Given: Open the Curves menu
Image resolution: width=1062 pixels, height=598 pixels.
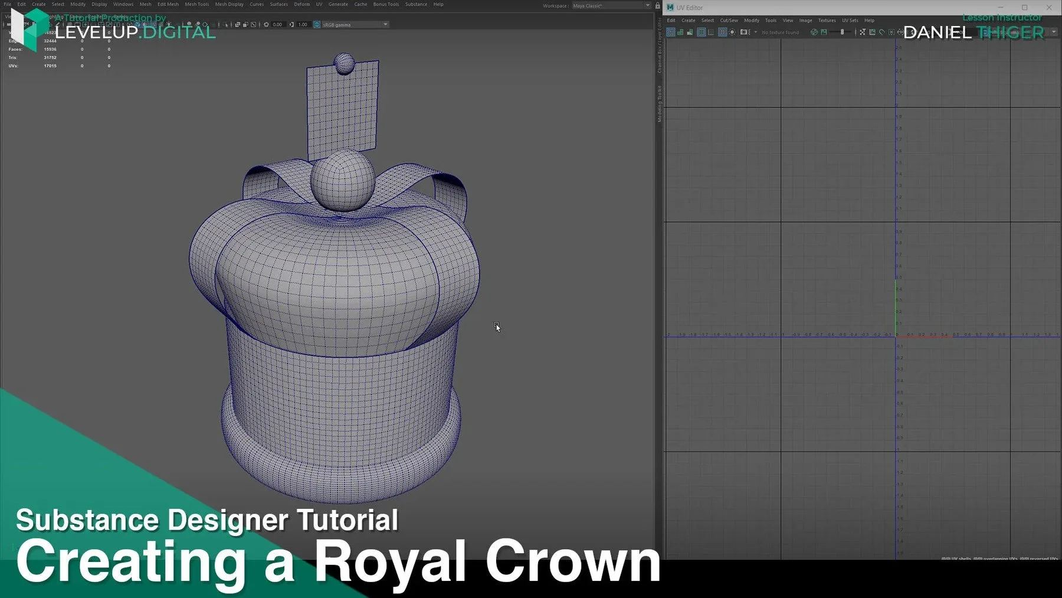Looking at the screenshot, I should click(x=257, y=4).
